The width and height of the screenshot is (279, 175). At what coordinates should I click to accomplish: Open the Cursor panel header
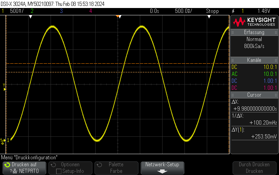[254, 95]
